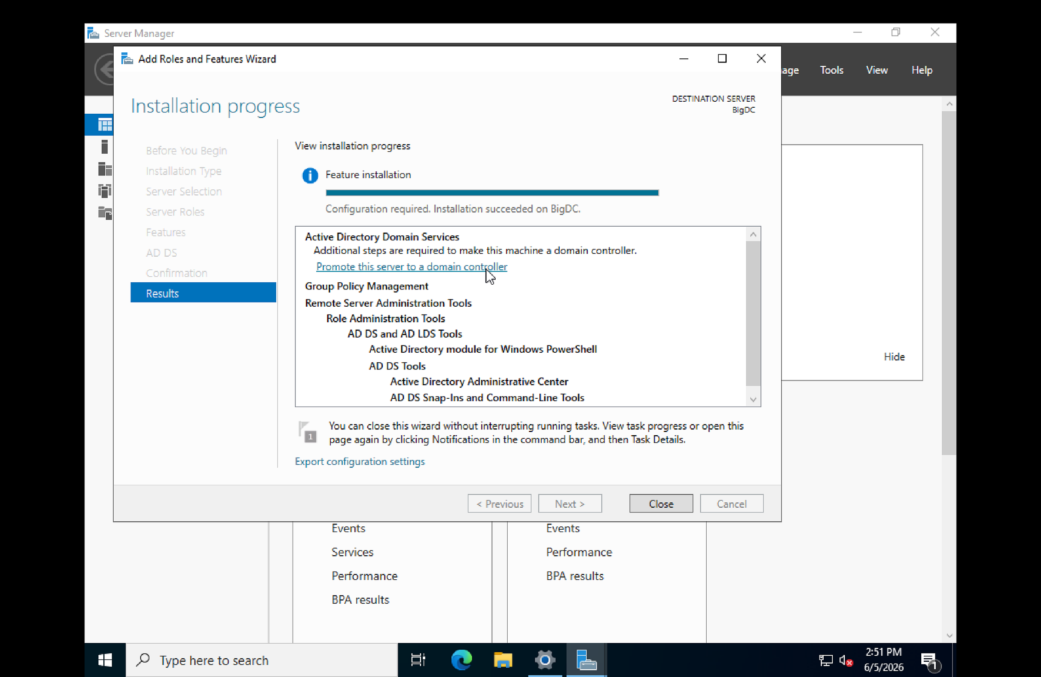Screen dimensions: 1041x677
Task: Click the taskbar clock and date
Action: click(883, 659)
